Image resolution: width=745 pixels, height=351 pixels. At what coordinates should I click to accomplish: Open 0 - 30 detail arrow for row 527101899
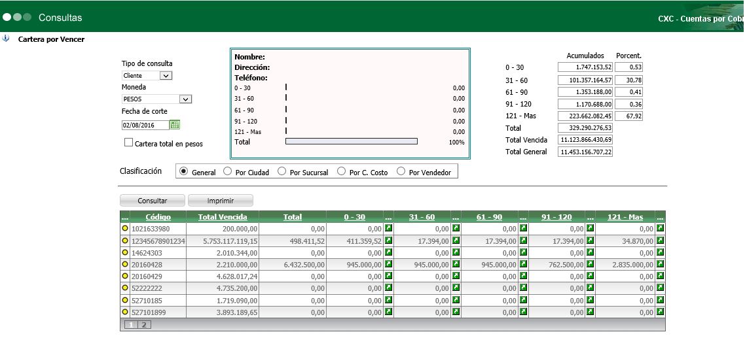click(x=388, y=312)
